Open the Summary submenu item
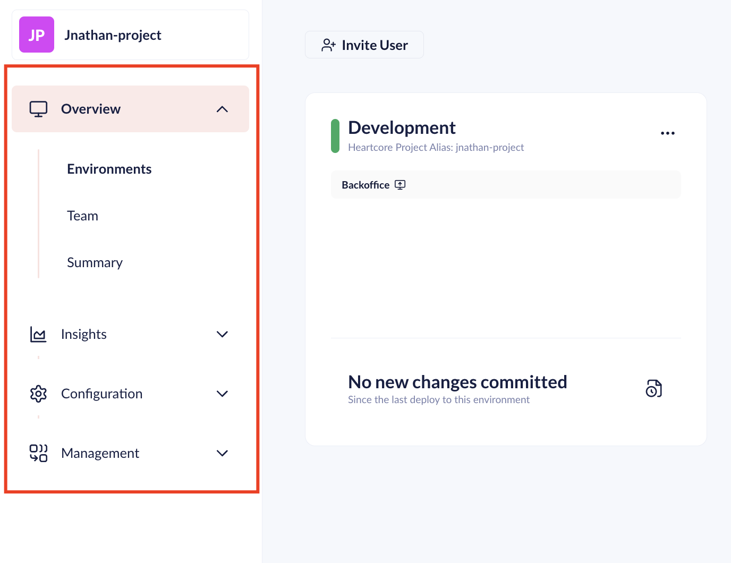The image size is (731, 563). click(95, 262)
